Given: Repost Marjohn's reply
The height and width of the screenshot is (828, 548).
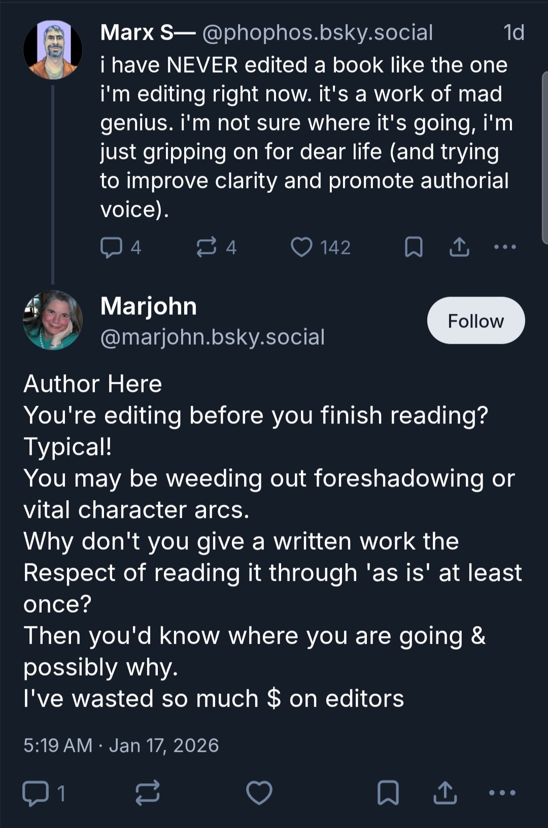Looking at the screenshot, I should (148, 793).
